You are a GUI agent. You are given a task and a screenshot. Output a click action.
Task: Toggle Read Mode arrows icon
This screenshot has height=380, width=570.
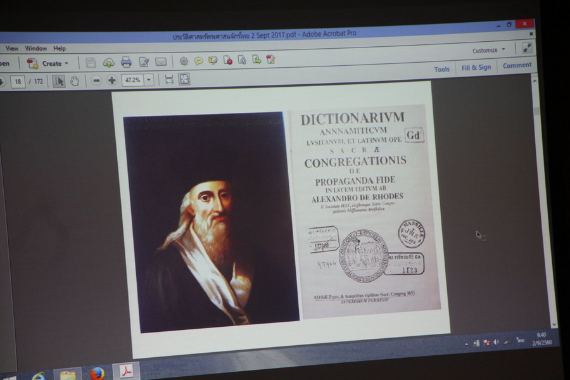tap(527, 47)
